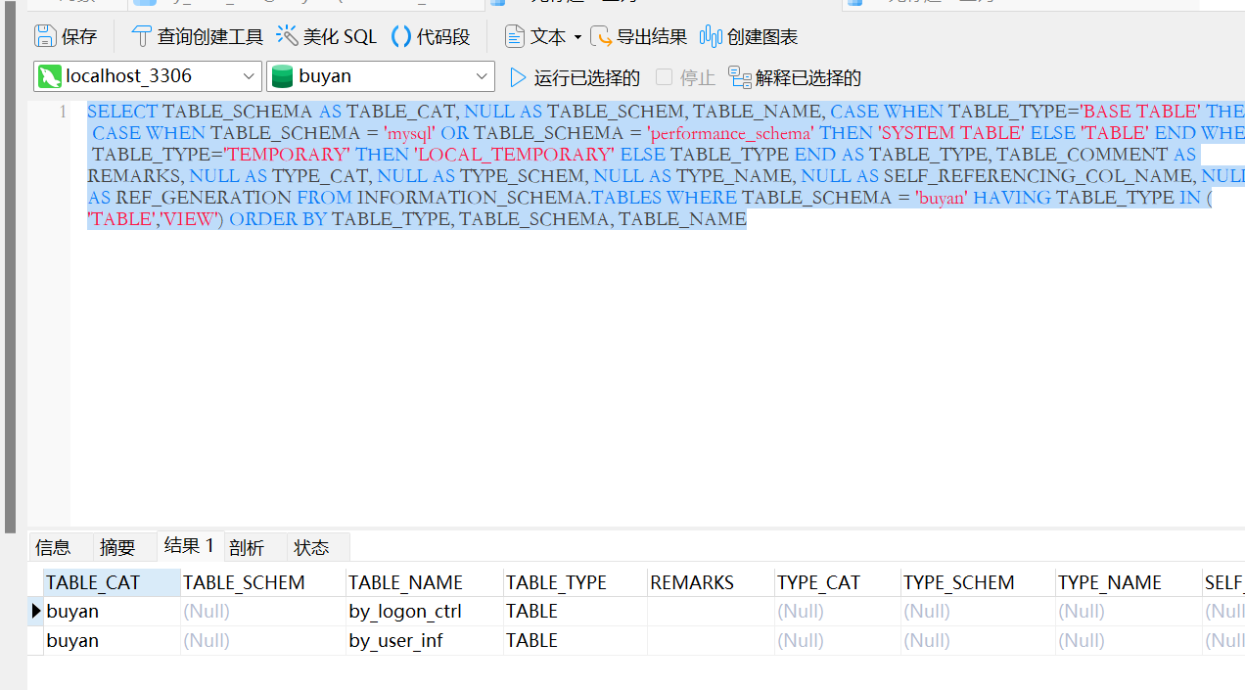Click 解释已选择的 to explain selected query
This screenshot has width=1245, height=690.
click(795, 76)
